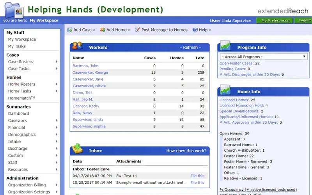312x195 pixels.
Task: Click Special Investigations link
Action: point(239,111)
